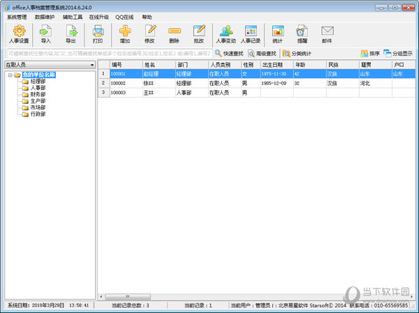The image size is (419, 313).
Task: Open the 人事设置 personnel settings tool
Action: 19,33
